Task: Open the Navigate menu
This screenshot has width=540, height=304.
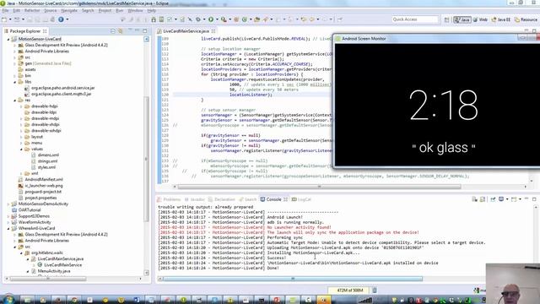Action: (x=69, y=11)
